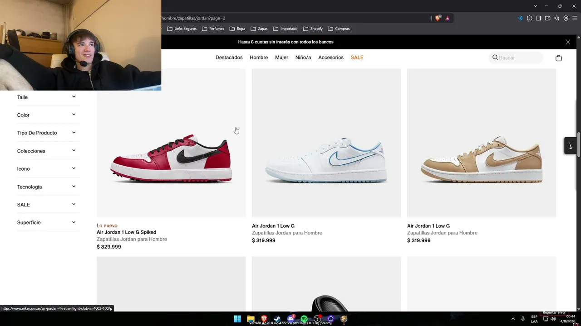This screenshot has width=581, height=326.
Task: Open the Shopify bookmarks folder
Action: coord(313,29)
